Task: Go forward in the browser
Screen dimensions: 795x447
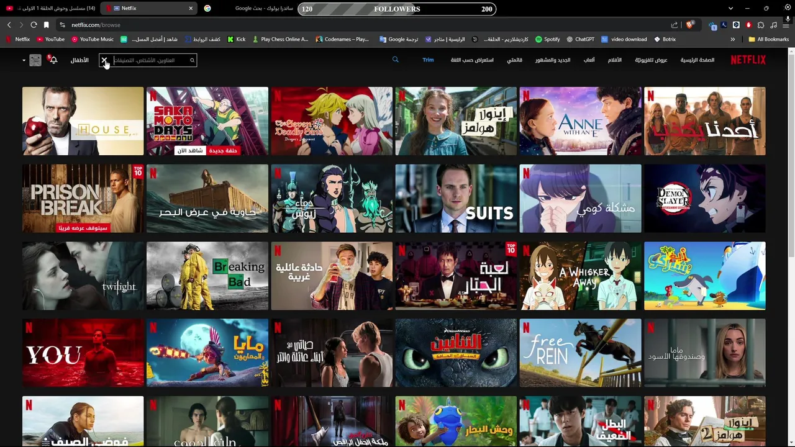Action: point(21,25)
